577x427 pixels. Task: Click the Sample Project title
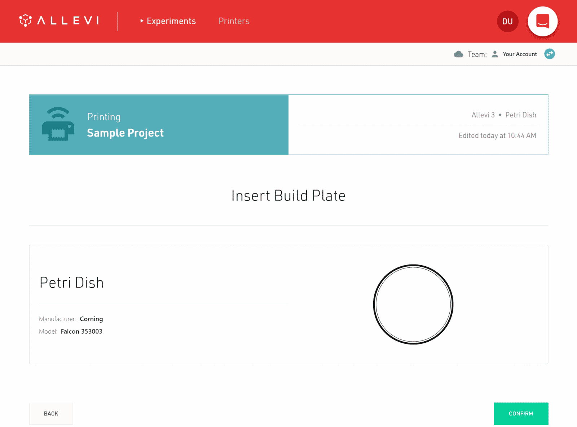point(125,133)
